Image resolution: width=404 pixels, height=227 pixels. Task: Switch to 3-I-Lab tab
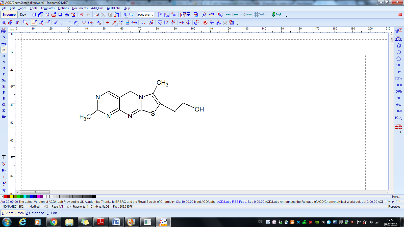(x=52, y=213)
